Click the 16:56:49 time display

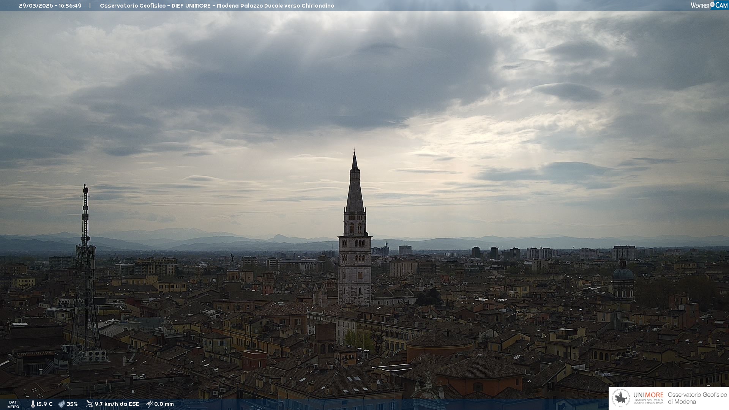coord(70,6)
